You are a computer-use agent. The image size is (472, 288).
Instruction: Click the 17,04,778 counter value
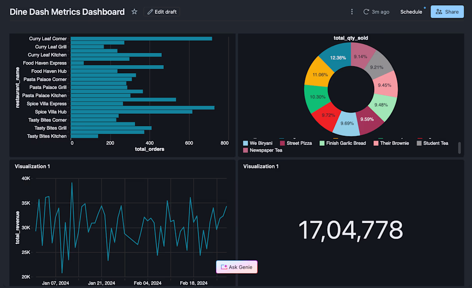351,230
